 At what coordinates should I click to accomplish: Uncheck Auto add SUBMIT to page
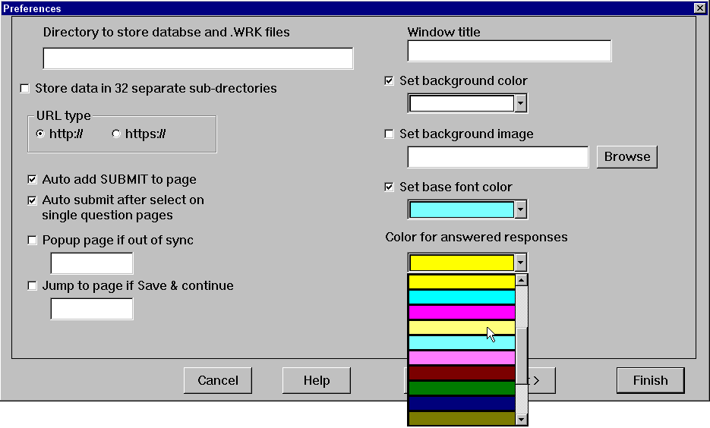(32, 180)
